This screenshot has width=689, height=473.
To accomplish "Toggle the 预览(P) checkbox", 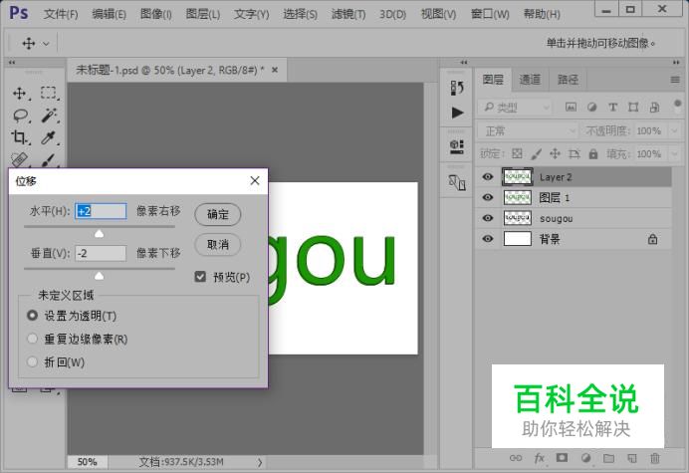I will (200, 277).
